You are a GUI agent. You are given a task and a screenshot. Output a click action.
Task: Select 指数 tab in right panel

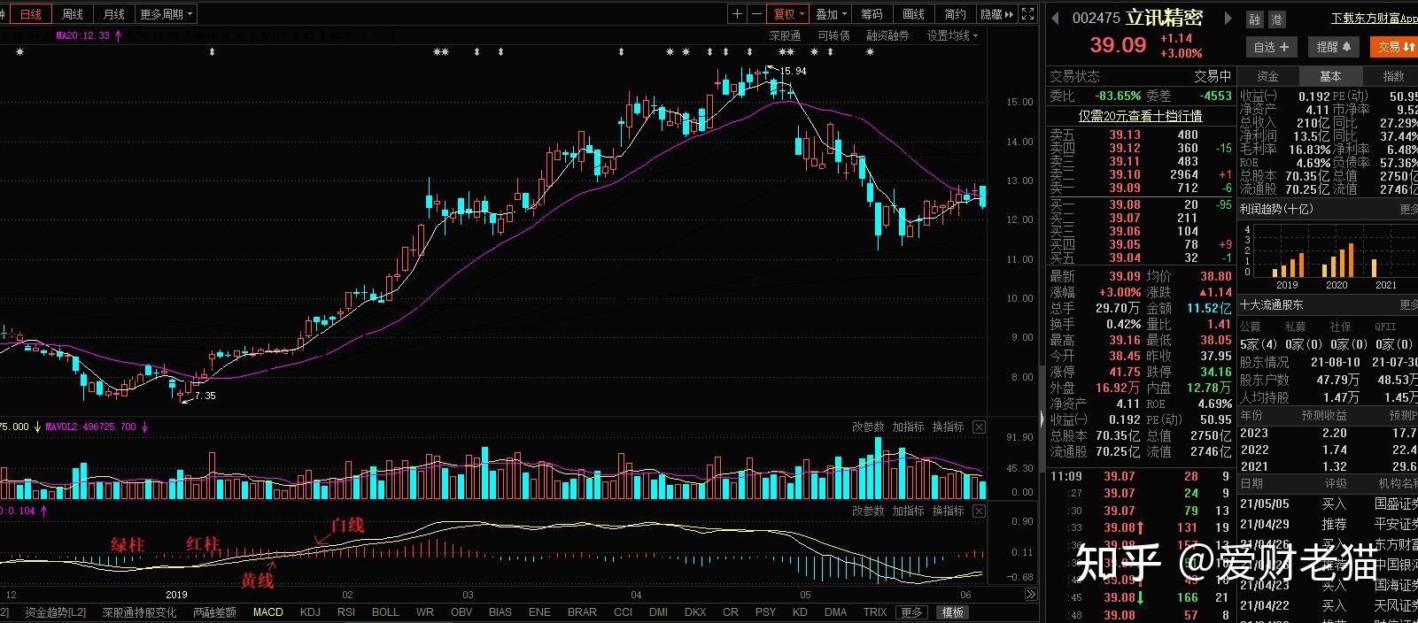1392,76
